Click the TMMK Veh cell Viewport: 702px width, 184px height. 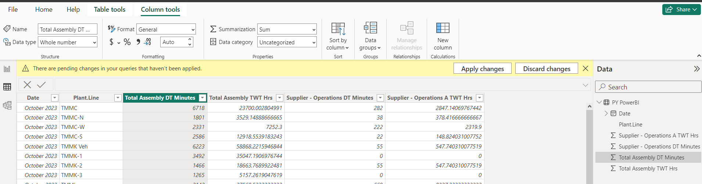click(91, 146)
